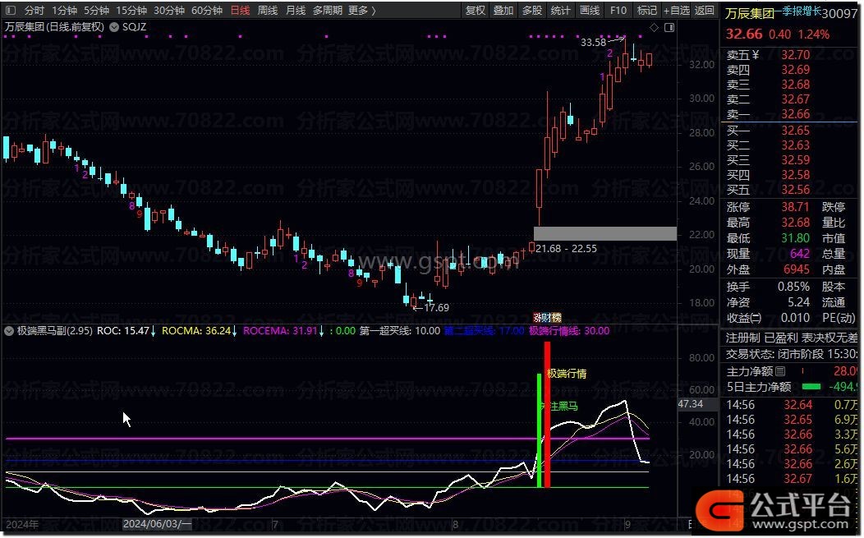
Task: Click the 第一超买线: 10.00 label
Action: tap(400, 331)
